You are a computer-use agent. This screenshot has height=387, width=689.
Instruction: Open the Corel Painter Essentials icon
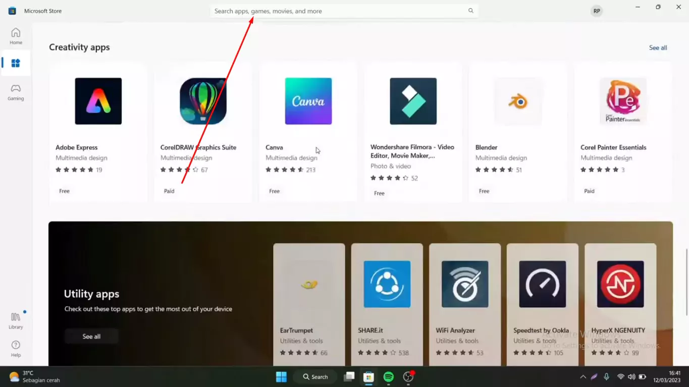pyautogui.click(x=623, y=101)
